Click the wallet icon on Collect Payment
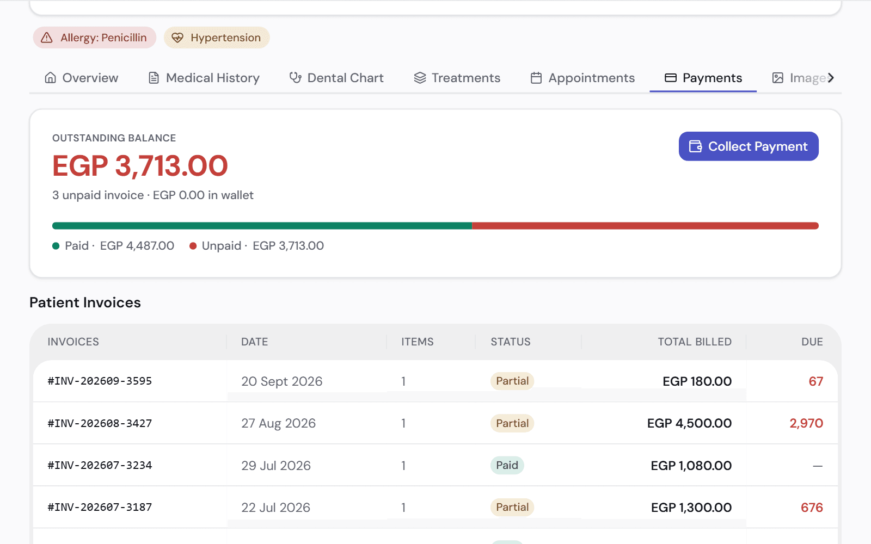 695,146
